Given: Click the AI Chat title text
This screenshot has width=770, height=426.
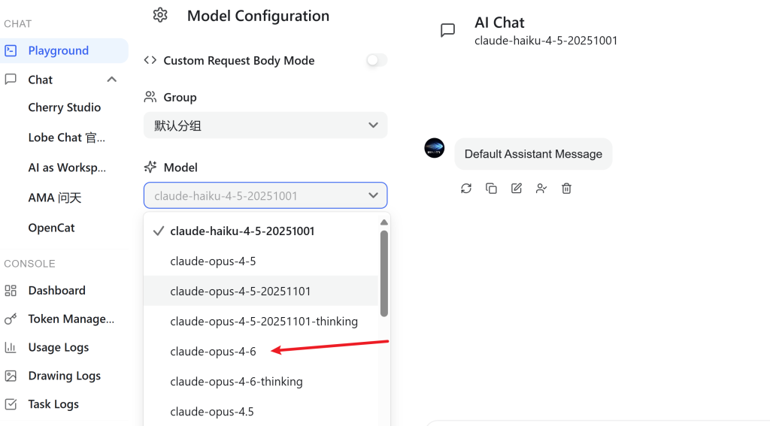Looking at the screenshot, I should pos(499,23).
